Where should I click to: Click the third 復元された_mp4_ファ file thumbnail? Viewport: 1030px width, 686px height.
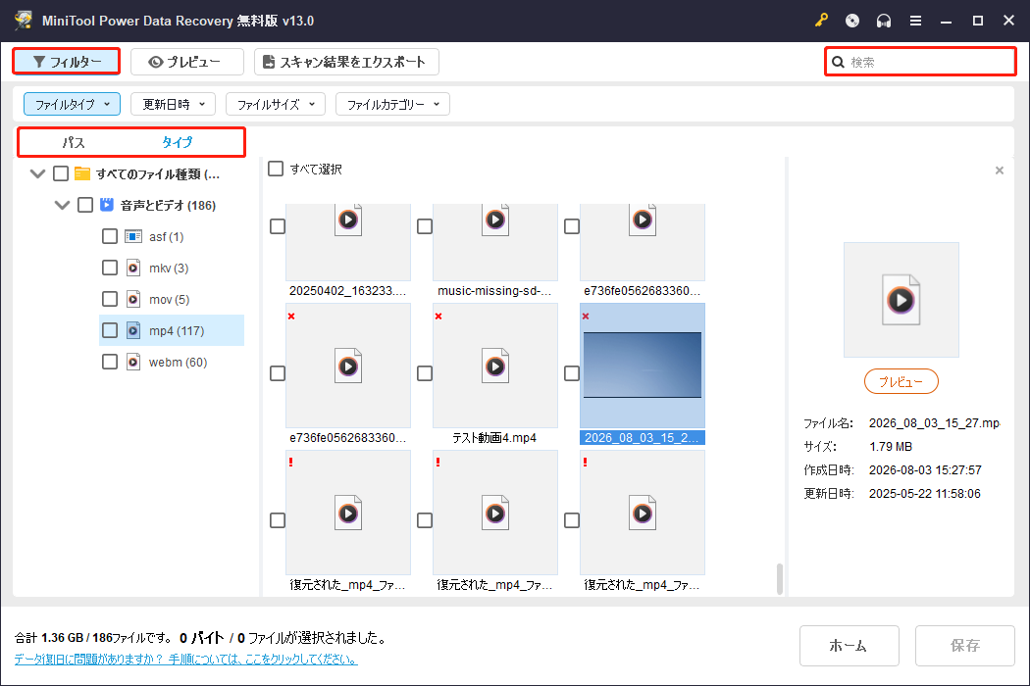pos(643,513)
